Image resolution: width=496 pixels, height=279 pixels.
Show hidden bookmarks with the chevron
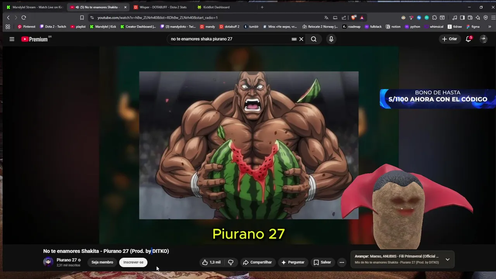(x=489, y=27)
